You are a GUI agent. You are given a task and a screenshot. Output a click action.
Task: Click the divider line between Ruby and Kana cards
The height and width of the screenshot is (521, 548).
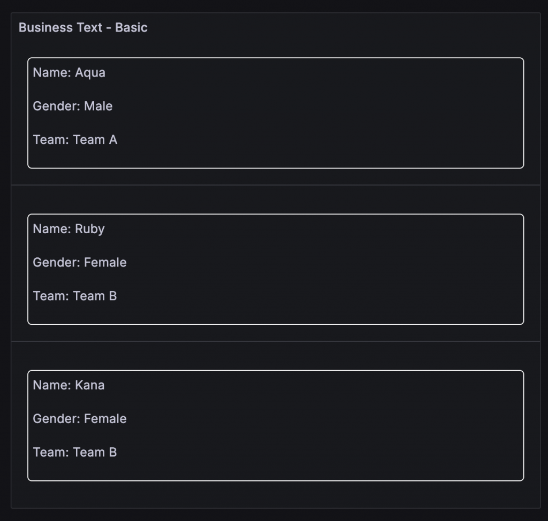tap(276, 341)
